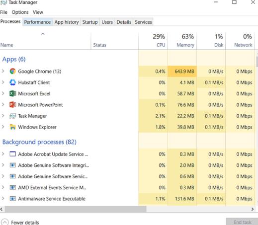Switch to the Users tab
Viewport: 258px width, 225px height.
coord(107,22)
